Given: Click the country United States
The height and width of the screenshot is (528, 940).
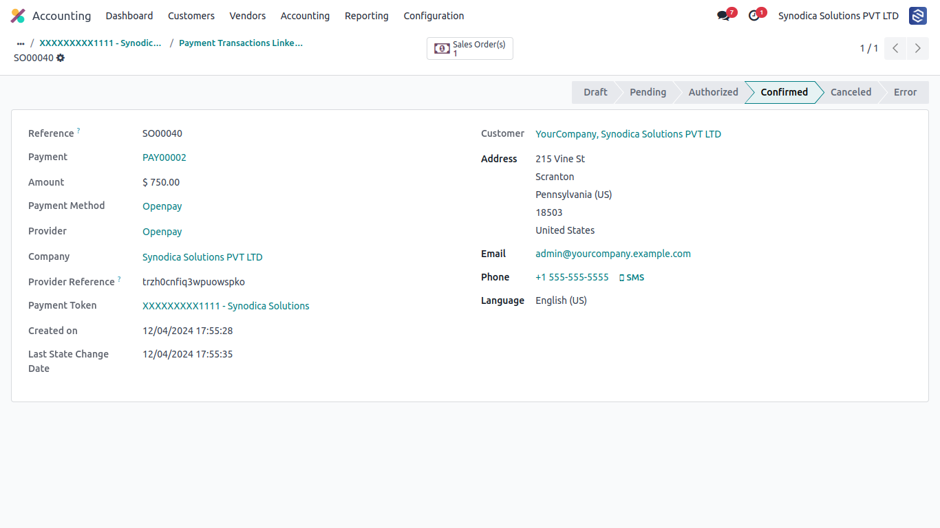Looking at the screenshot, I should pyautogui.click(x=565, y=230).
